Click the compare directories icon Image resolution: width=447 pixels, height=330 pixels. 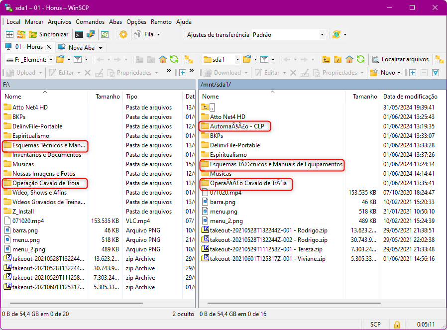click(9, 34)
